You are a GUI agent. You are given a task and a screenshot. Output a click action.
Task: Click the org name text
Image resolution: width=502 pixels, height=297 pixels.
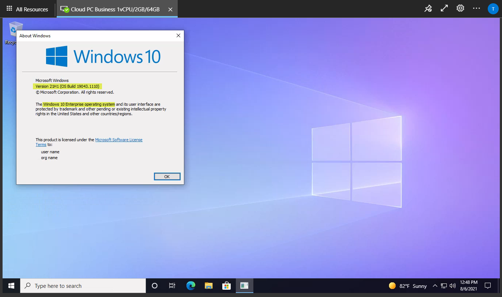tap(49, 158)
